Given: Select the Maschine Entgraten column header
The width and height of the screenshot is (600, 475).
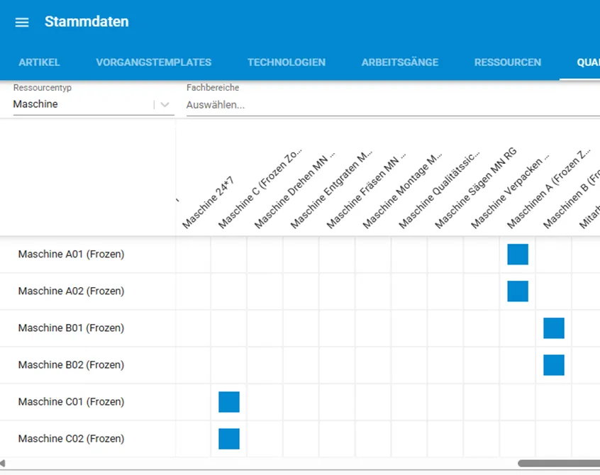Looking at the screenshot, I should pyautogui.click(x=331, y=189).
